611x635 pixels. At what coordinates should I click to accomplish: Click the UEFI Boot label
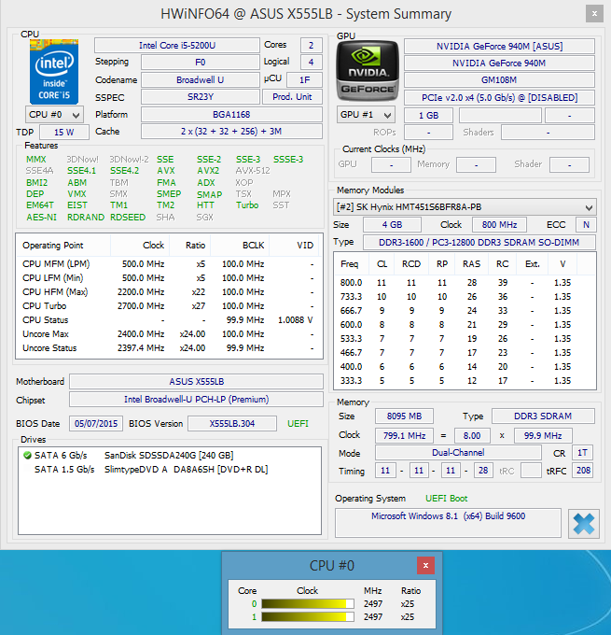(x=446, y=499)
